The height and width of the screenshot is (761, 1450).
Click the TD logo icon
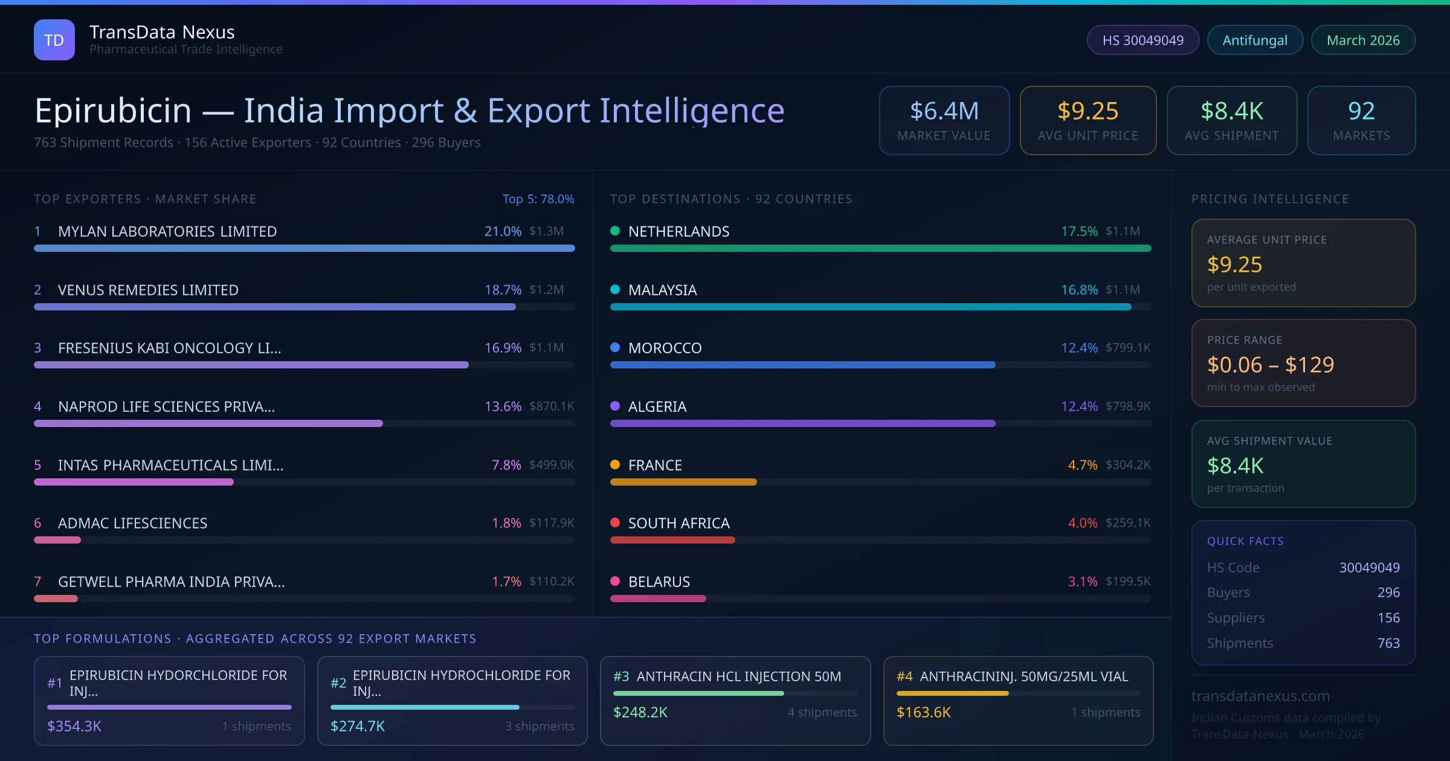(54, 40)
